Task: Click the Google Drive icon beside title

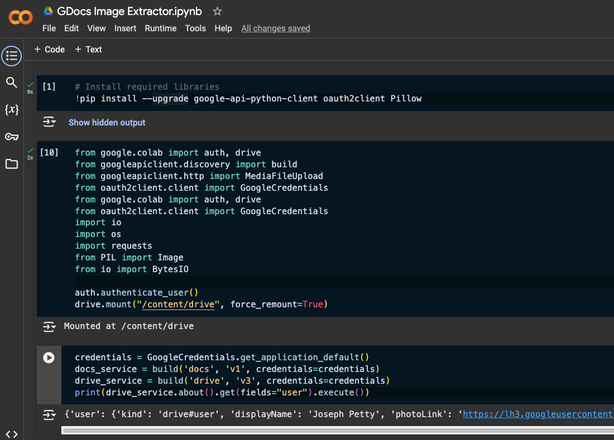Action: pos(49,11)
